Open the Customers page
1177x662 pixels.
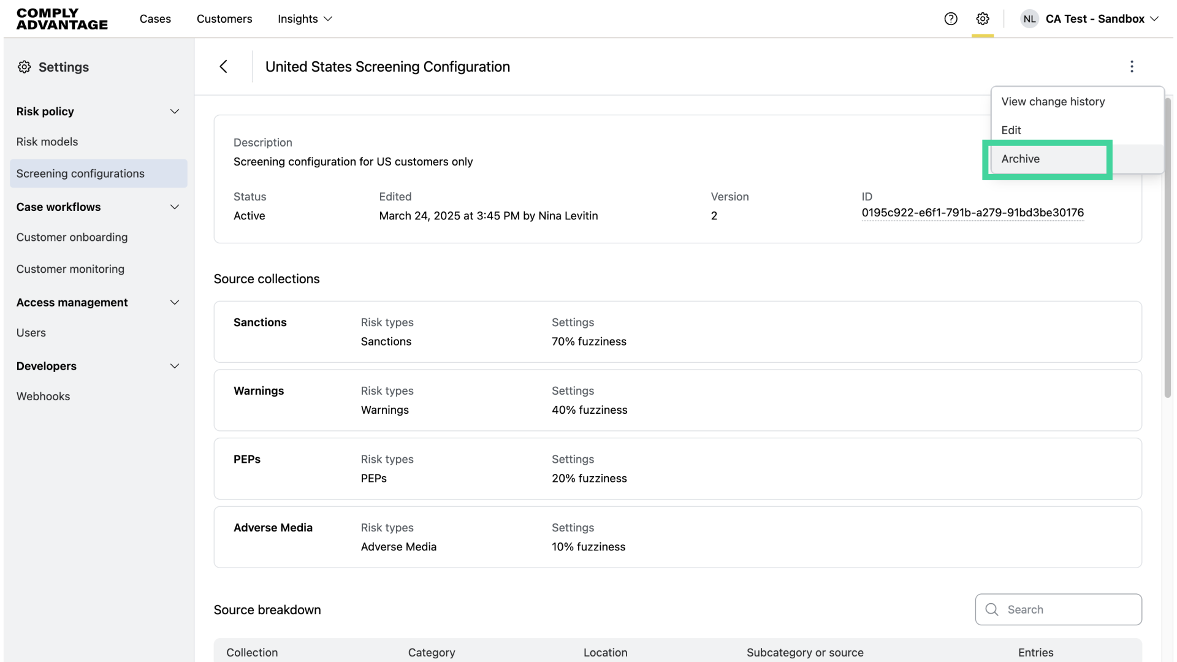tap(224, 18)
